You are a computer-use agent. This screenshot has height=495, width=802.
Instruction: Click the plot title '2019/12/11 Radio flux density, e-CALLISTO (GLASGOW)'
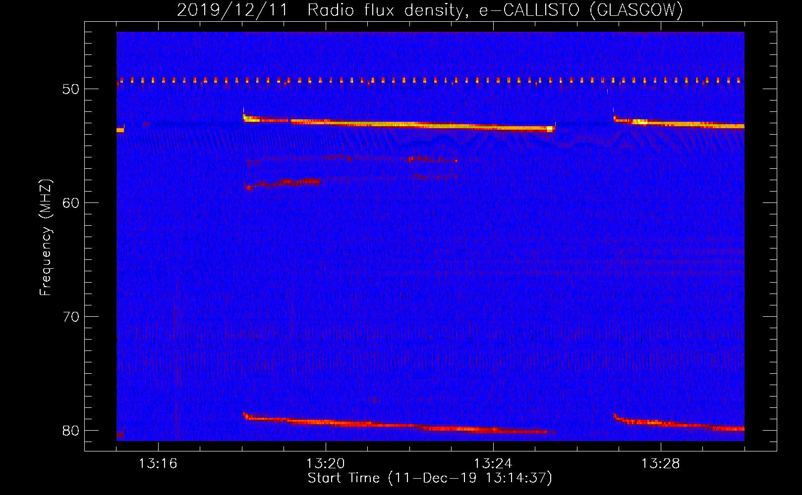pyautogui.click(x=430, y=10)
